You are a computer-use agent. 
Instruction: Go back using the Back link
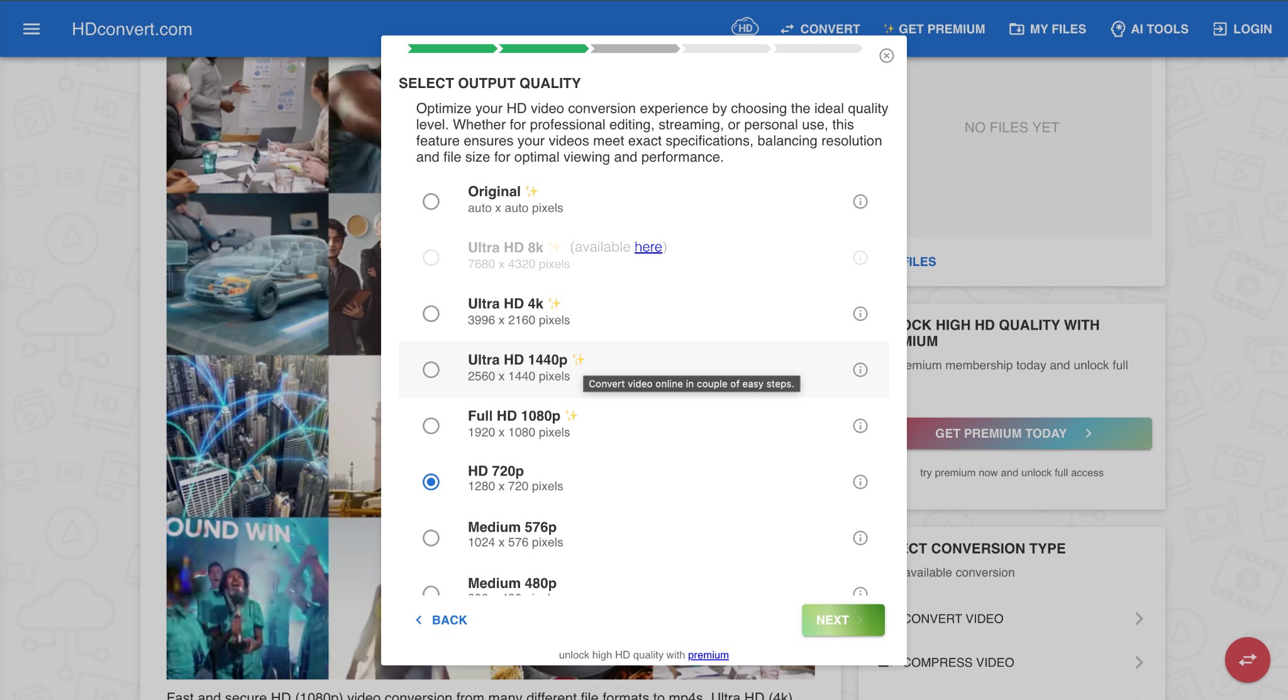tap(441, 620)
